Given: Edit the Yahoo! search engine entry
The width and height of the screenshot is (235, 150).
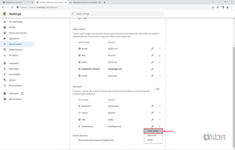Looking at the screenshot, I should [152, 62].
